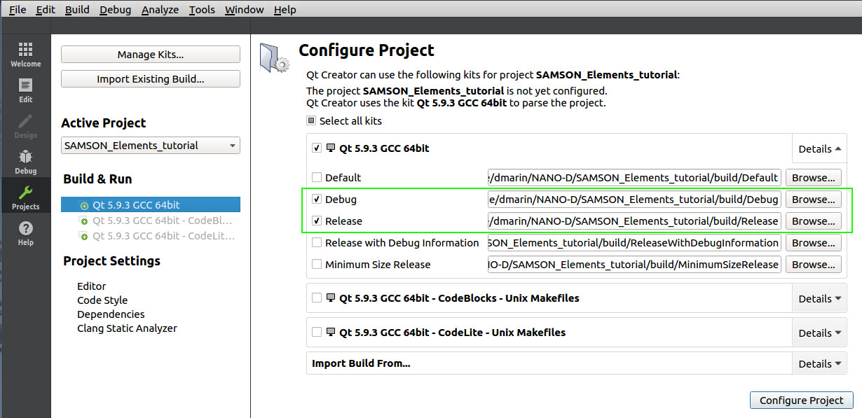The height and width of the screenshot is (418, 862).
Task: Click the monitor icon beside Qt 5.9.3 GCC 64bit
Action: tap(331, 148)
